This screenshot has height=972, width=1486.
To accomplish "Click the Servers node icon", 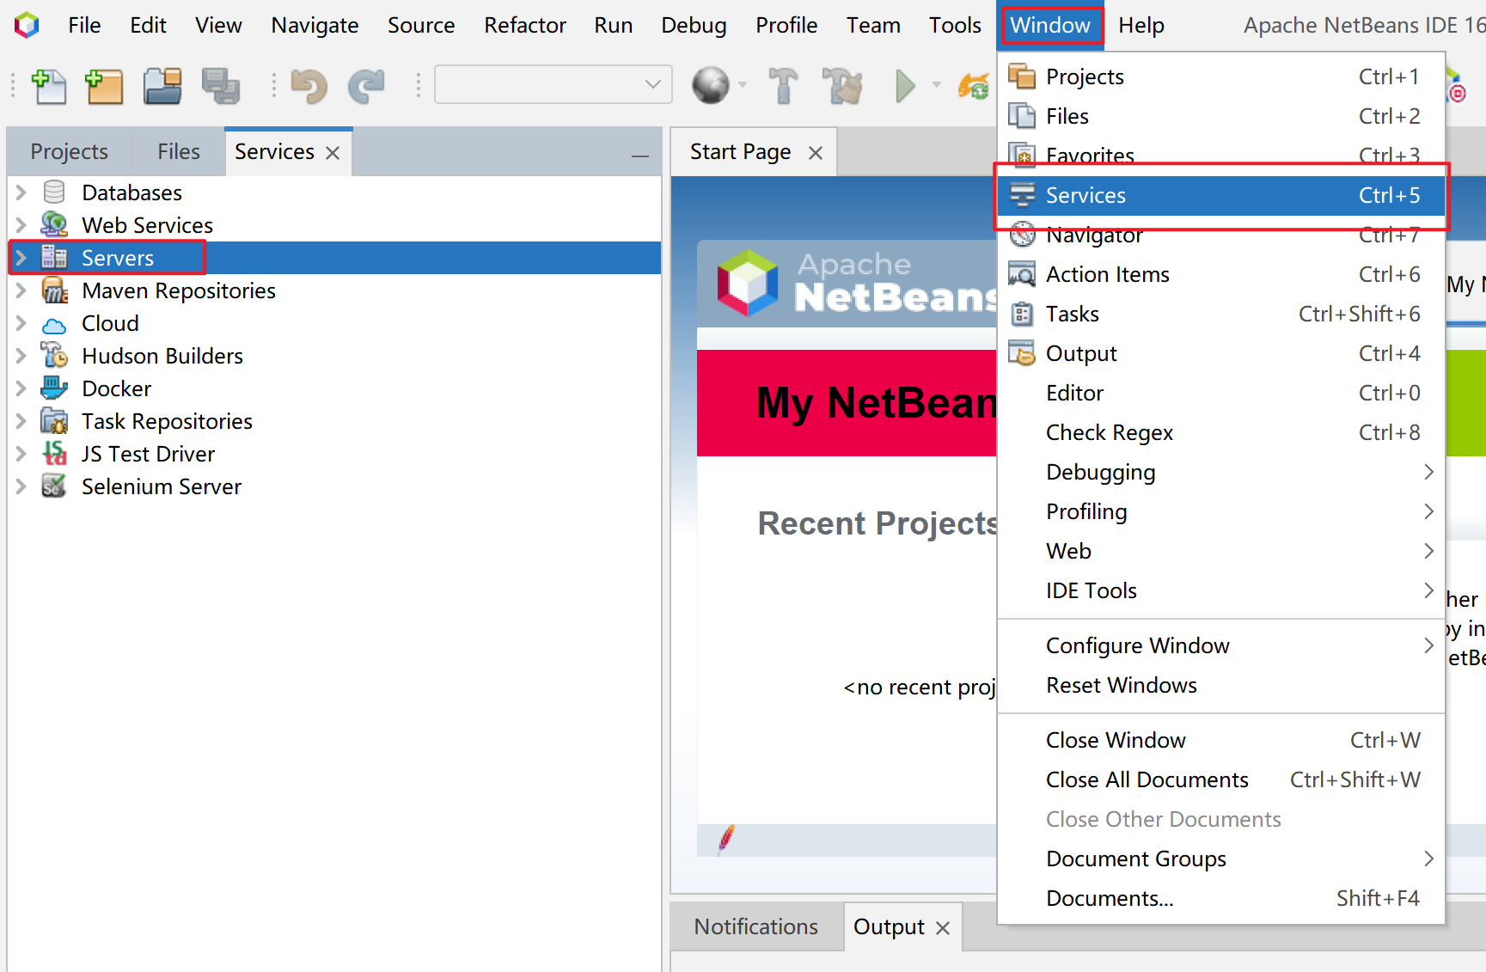I will tap(54, 257).
